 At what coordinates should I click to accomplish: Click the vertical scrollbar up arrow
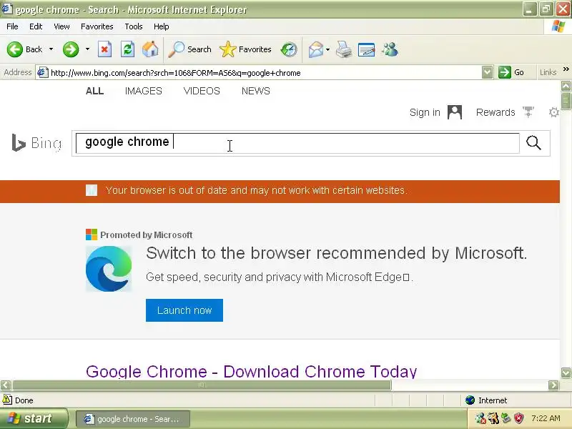point(566,86)
